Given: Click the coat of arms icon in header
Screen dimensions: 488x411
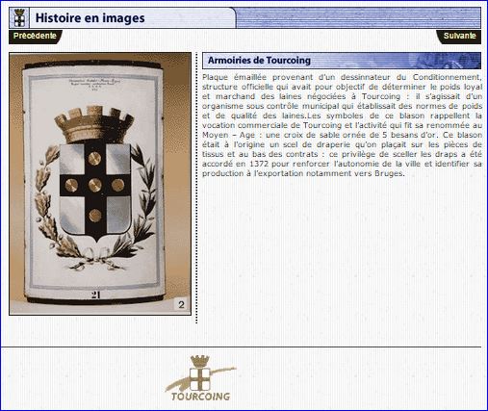Looking at the screenshot, I should pyautogui.click(x=19, y=18).
